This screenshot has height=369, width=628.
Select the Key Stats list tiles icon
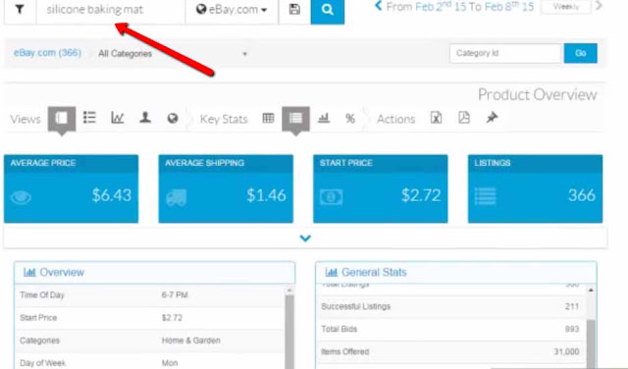(x=295, y=118)
